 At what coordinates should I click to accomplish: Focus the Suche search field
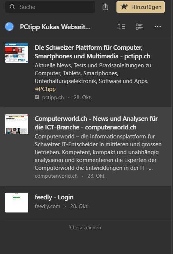click(50, 7)
